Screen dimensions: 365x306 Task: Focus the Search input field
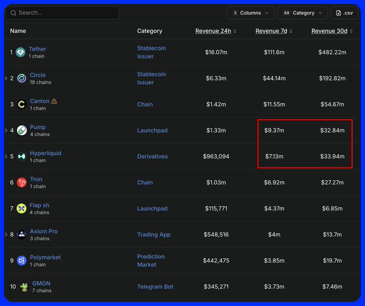tap(62, 13)
